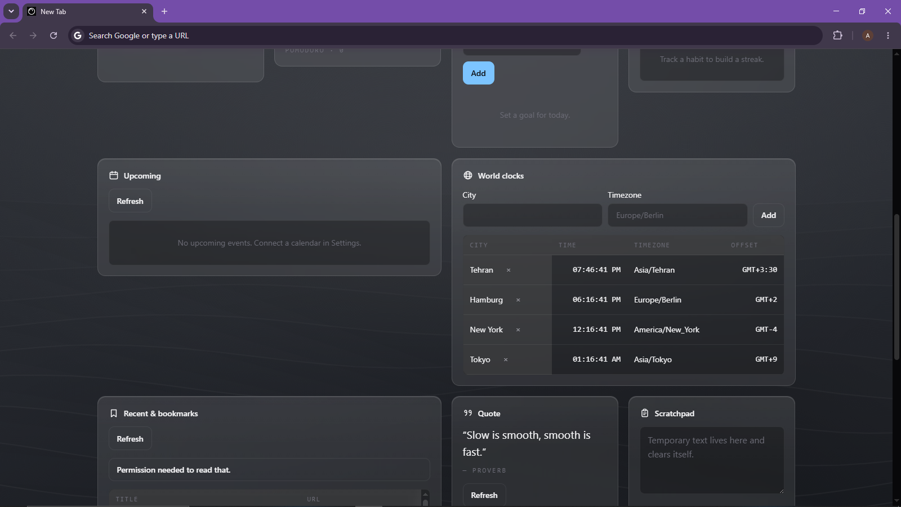
Task: Click the Recent & bookmarks bookmark icon
Action: click(x=114, y=413)
